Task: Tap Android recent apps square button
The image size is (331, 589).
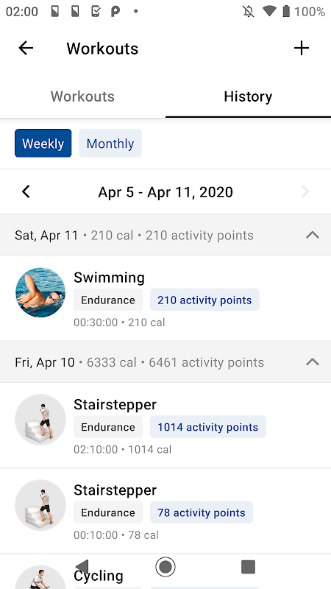Action: click(x=248, y=566)
